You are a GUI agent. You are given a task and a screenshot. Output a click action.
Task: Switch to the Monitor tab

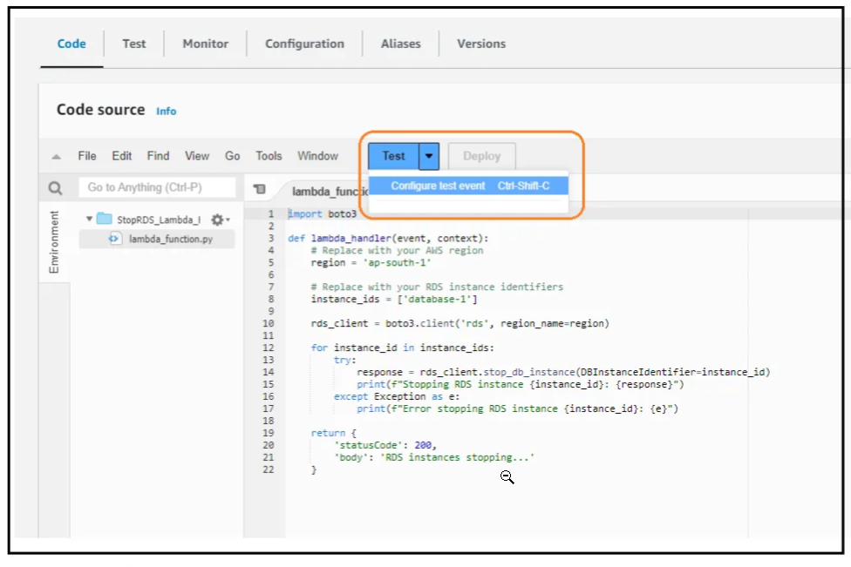tap(206, 44)
